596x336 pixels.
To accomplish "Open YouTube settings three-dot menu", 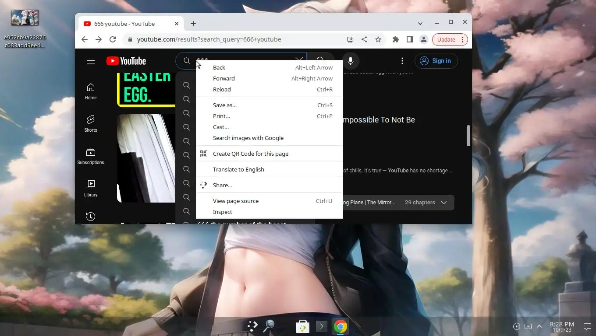I will [x=402, y=61].
